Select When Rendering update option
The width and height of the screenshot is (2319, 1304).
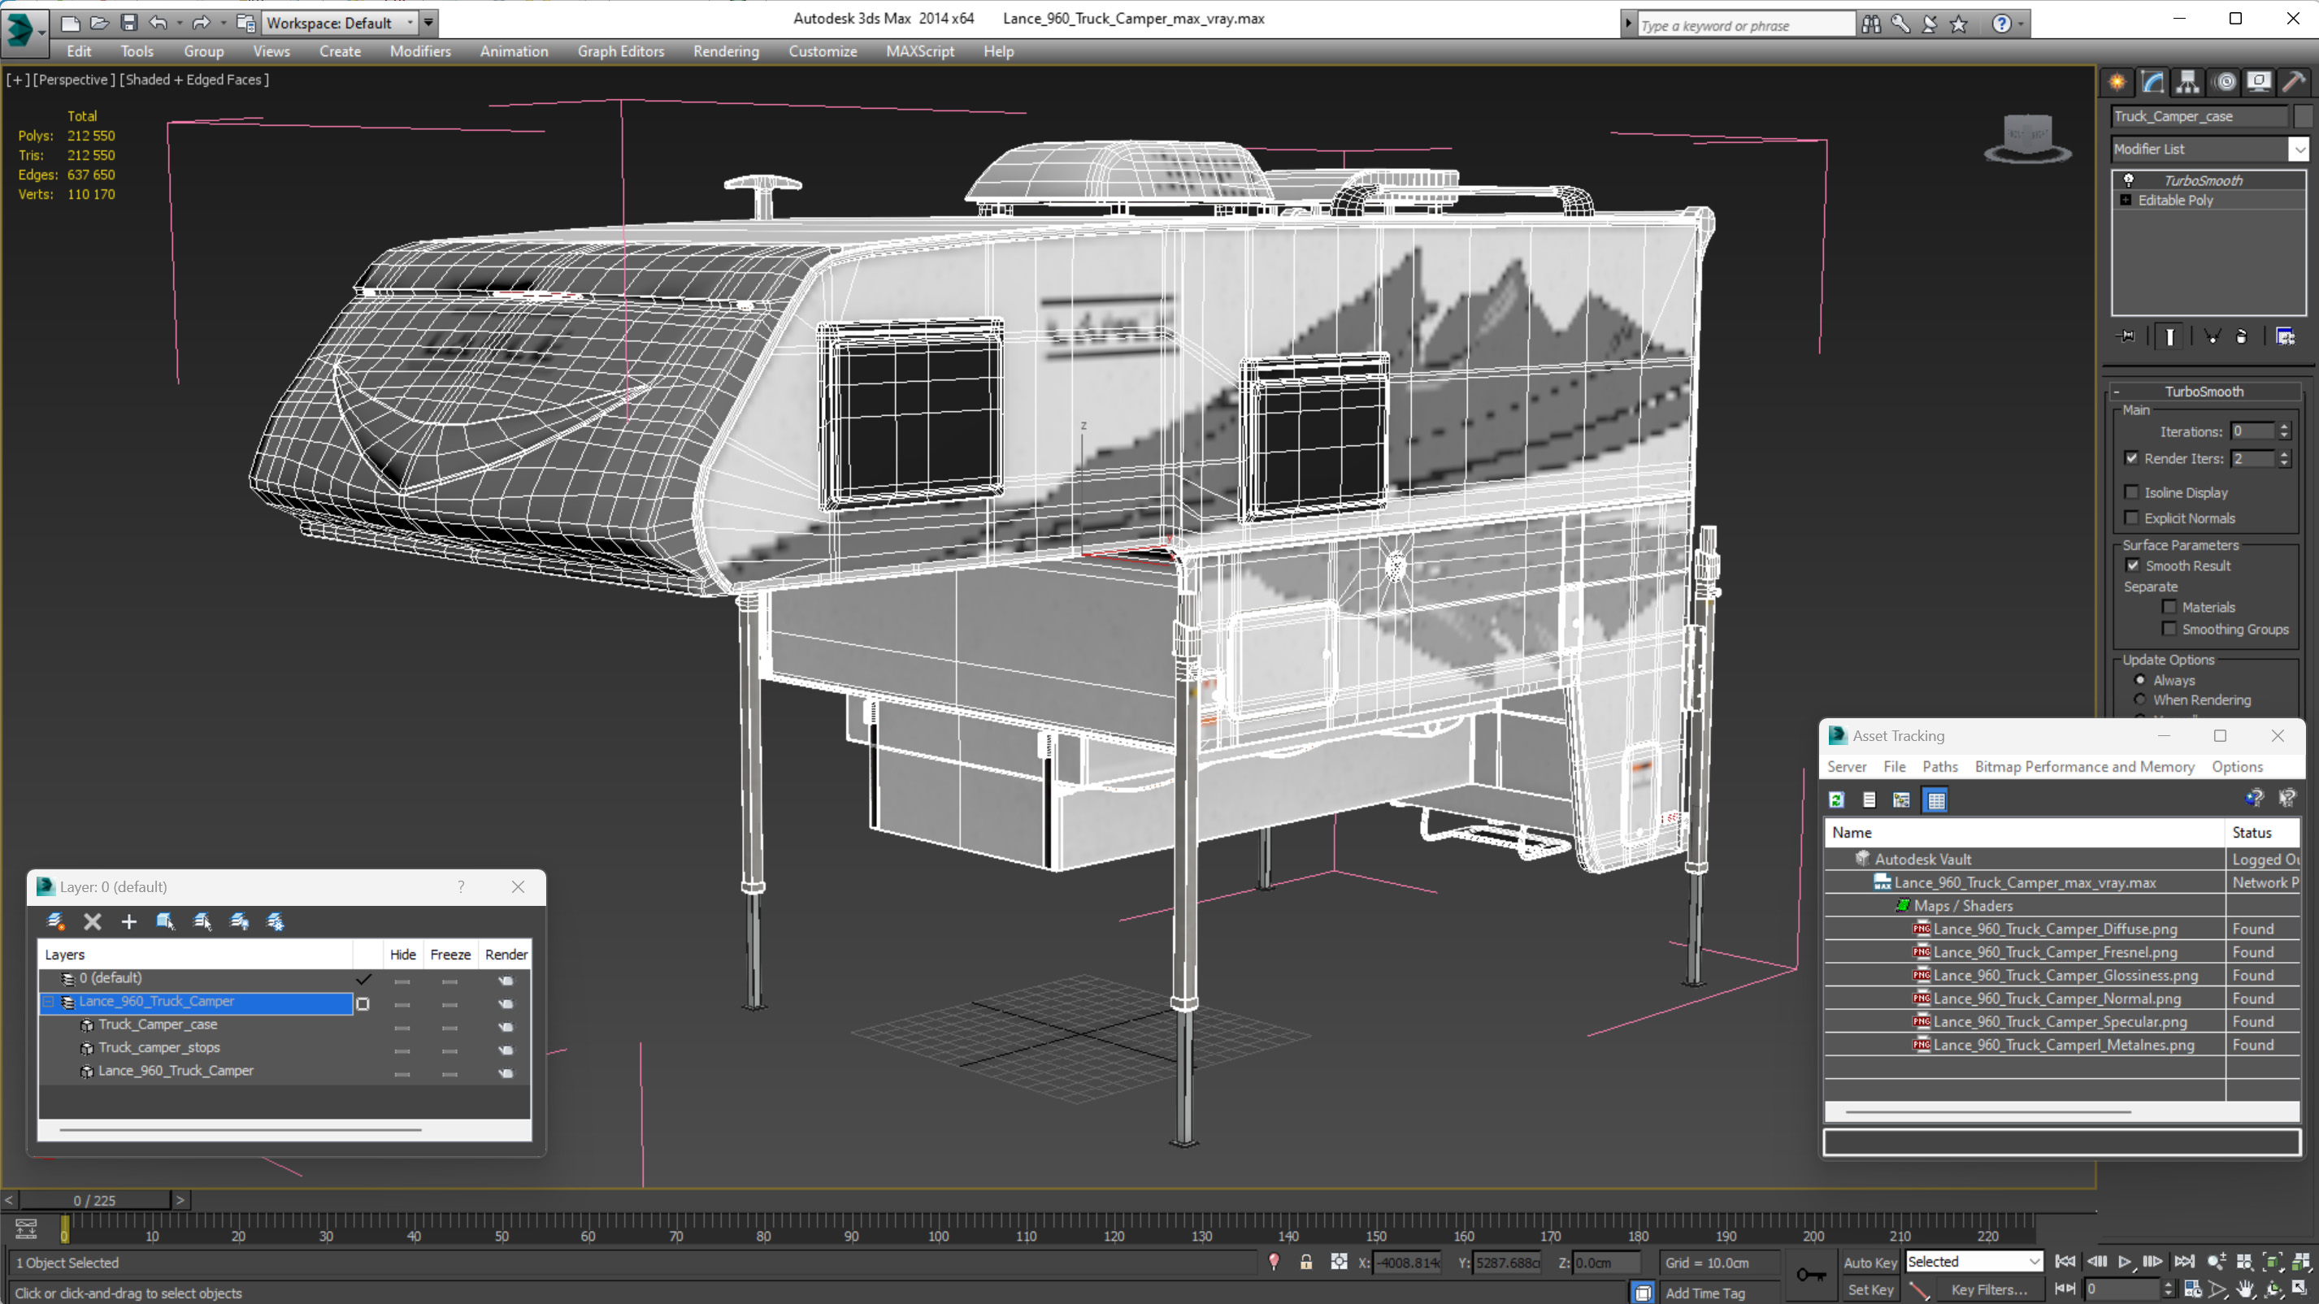(x=2140, y=700)
